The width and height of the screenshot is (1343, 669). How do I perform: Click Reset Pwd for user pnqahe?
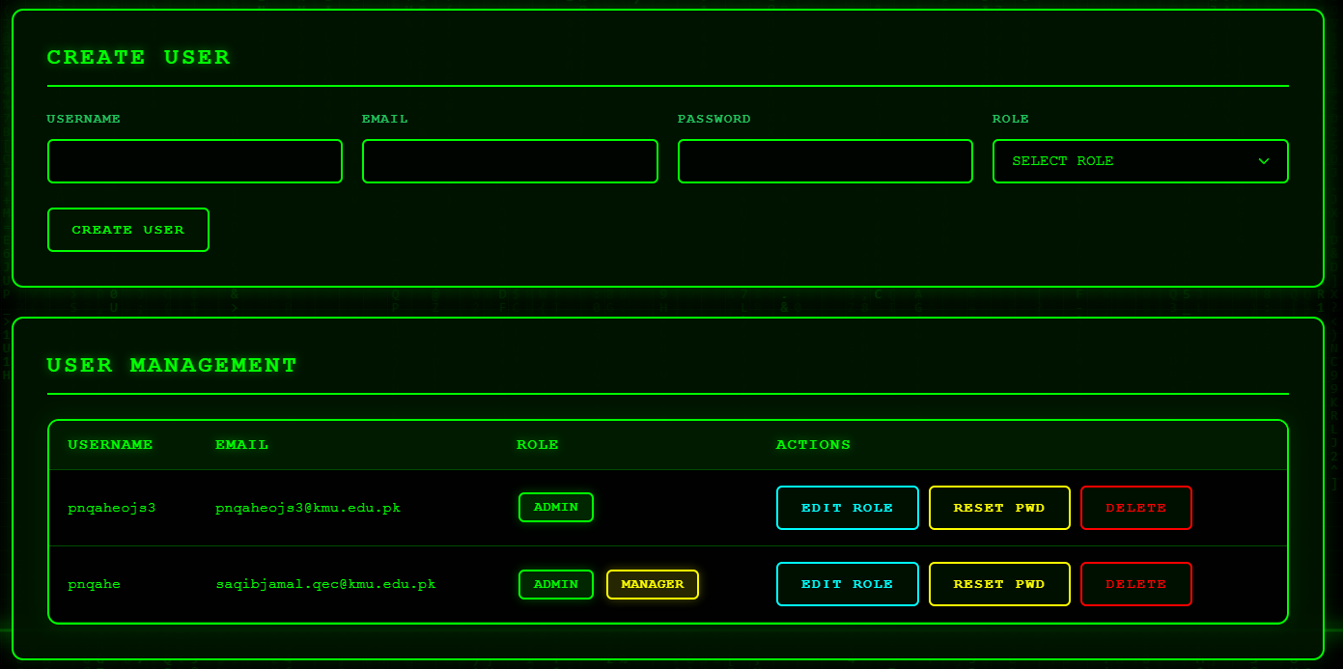(x=998, y=584)
